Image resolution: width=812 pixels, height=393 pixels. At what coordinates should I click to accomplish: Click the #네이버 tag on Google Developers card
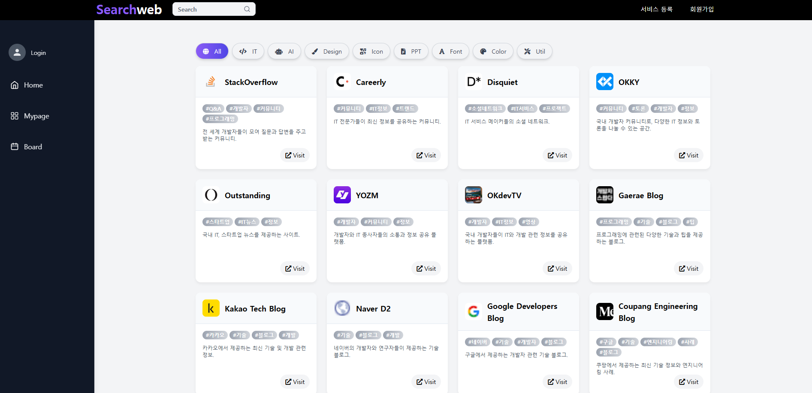(477, 342)
